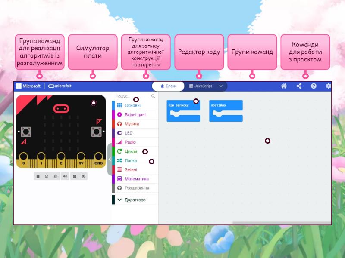This screenshot has height=258, width=345.
Task: Open the help menu
Action: [x=313, y=86]
